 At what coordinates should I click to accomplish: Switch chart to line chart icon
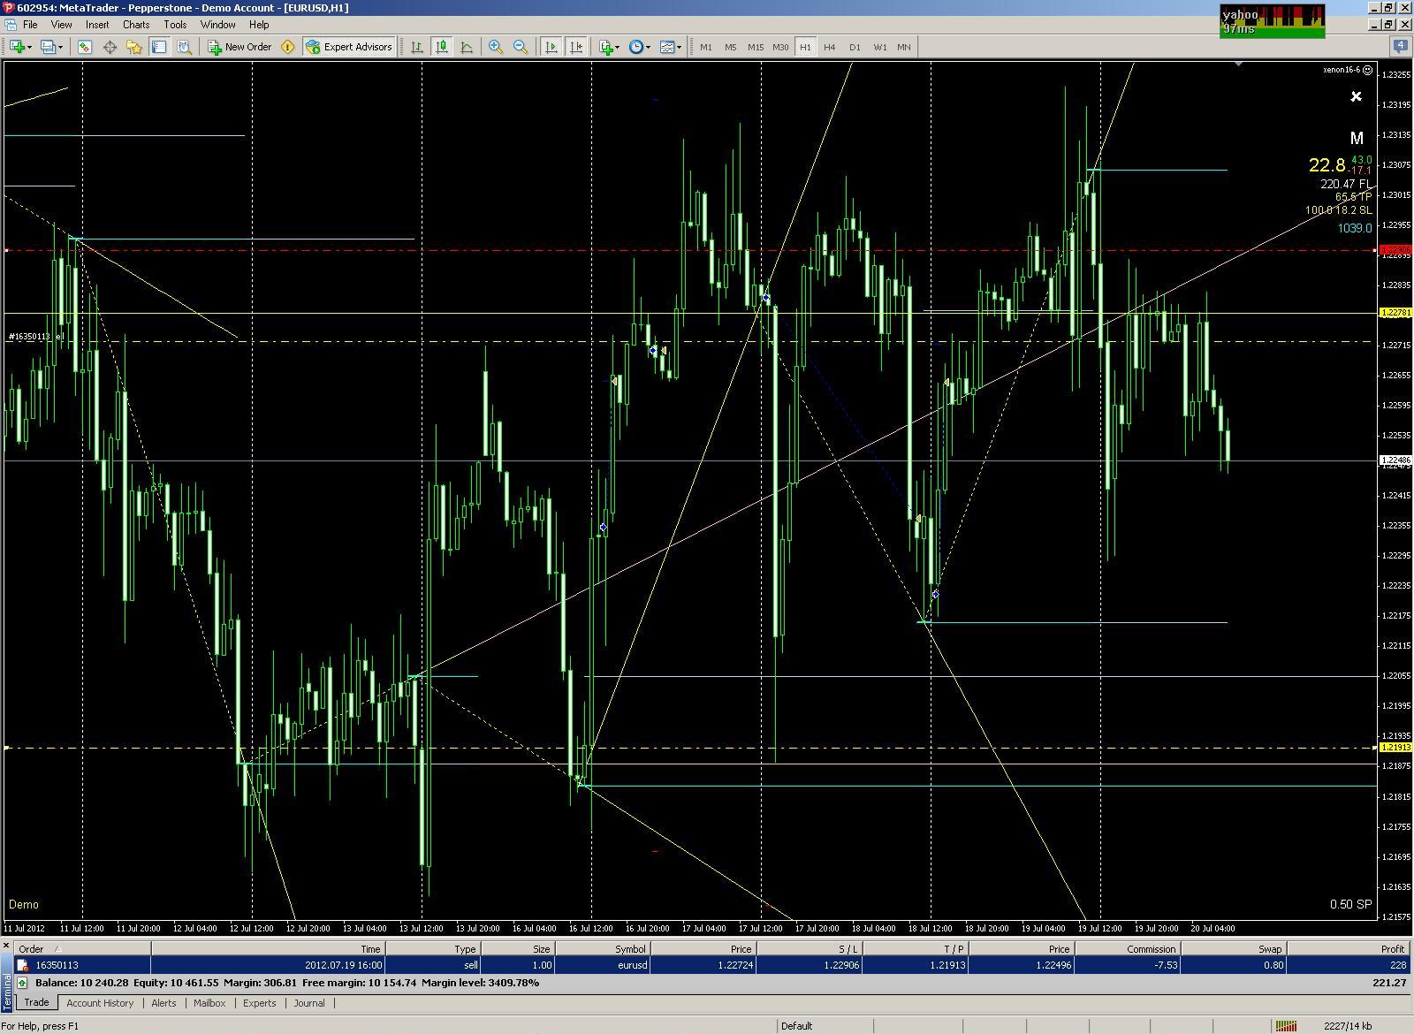pos(466,47)
